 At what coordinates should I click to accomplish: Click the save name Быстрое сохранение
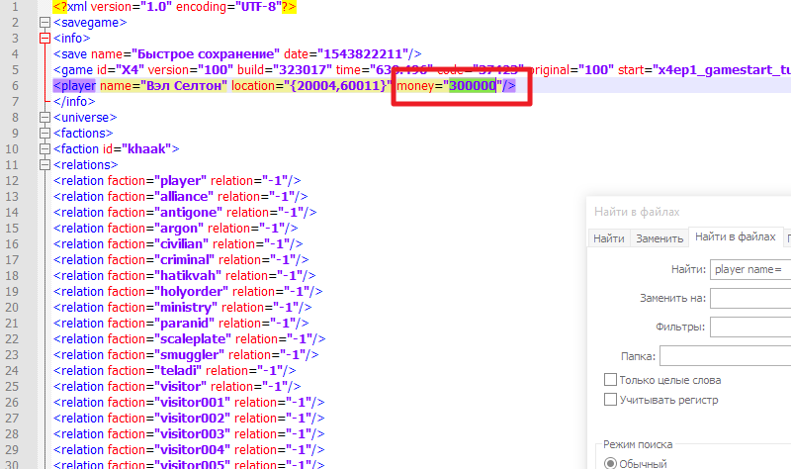206,54
